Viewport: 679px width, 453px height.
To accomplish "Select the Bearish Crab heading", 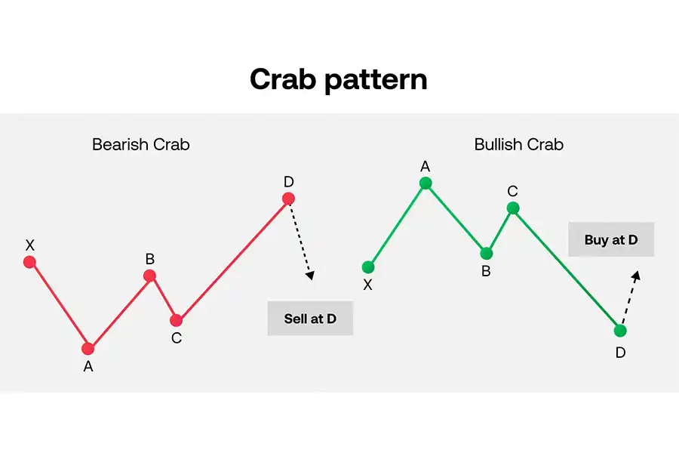I will point(141,144).
